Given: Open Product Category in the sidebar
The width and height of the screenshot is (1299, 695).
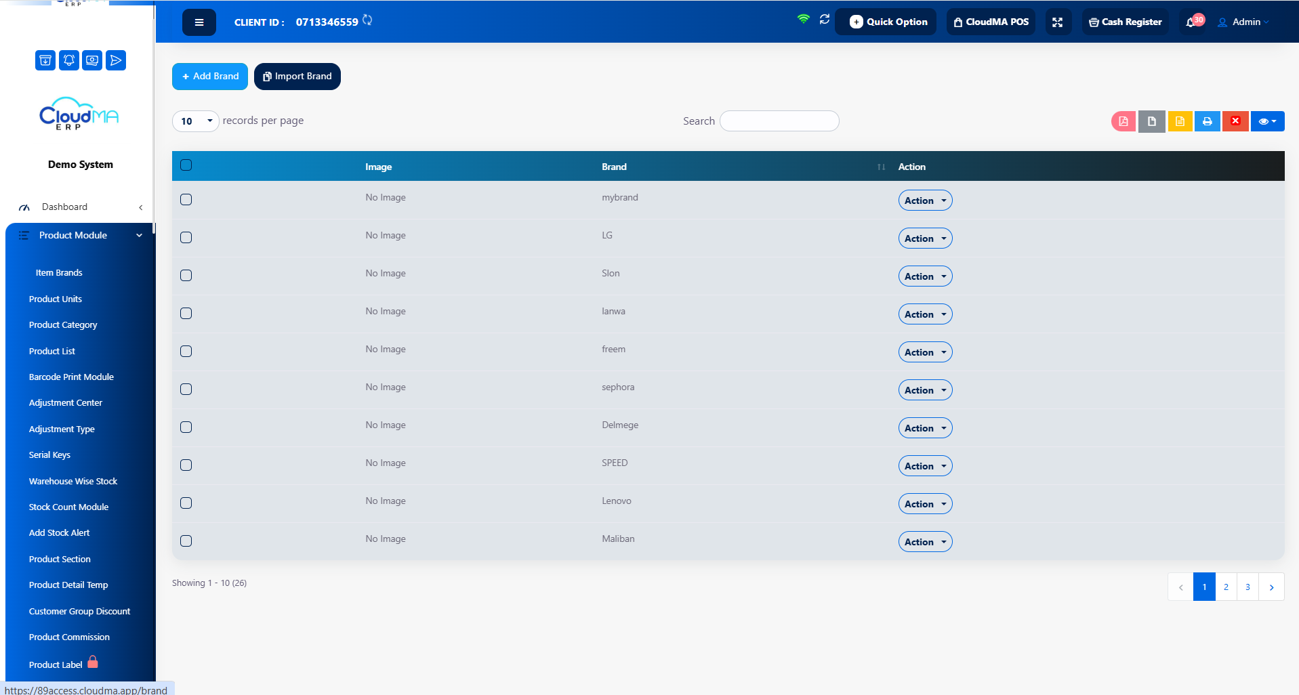Looking at the screenshot, I should (63, 325).
